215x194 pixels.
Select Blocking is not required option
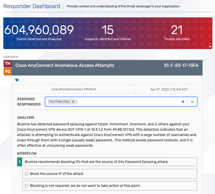click(26, 186)
